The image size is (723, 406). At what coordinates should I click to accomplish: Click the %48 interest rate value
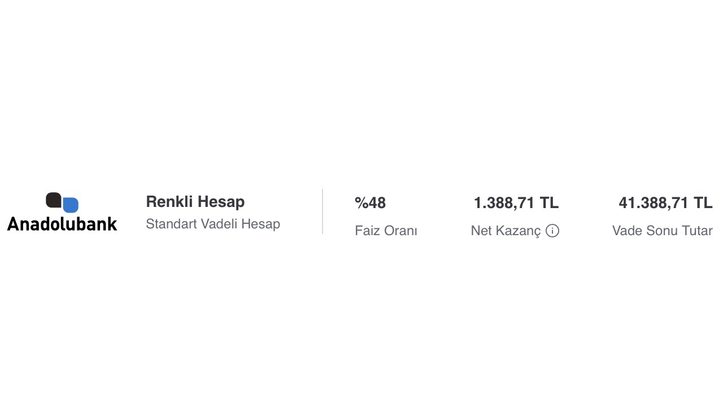pyautogui.click(x=370, y=203)
